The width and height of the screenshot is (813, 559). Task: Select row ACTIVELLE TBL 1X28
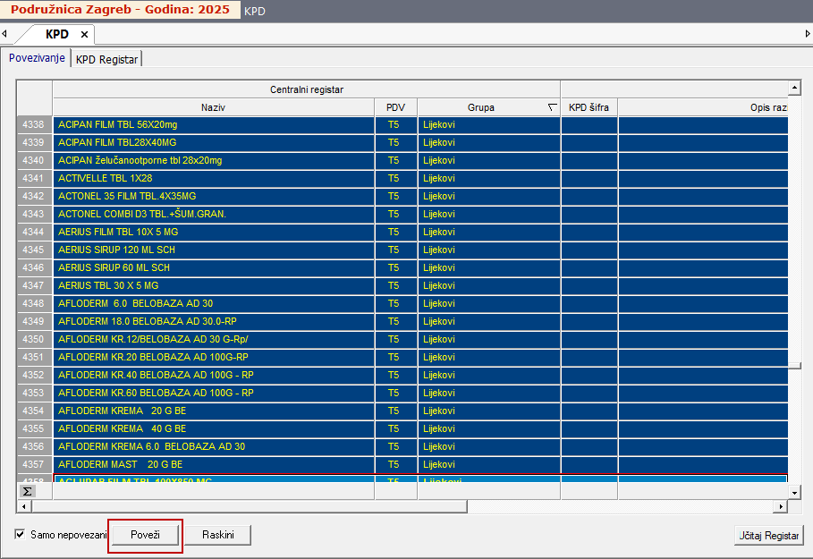tap(213, 178)
